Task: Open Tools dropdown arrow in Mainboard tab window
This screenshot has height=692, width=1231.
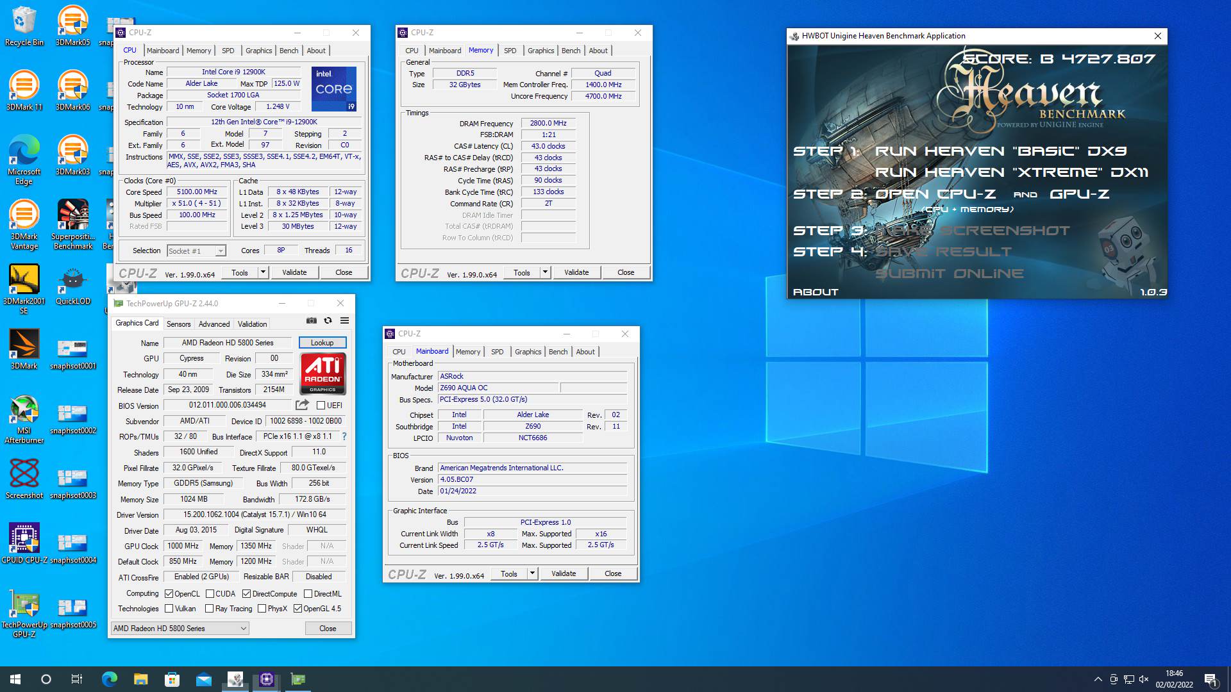Action: point(532,573)
